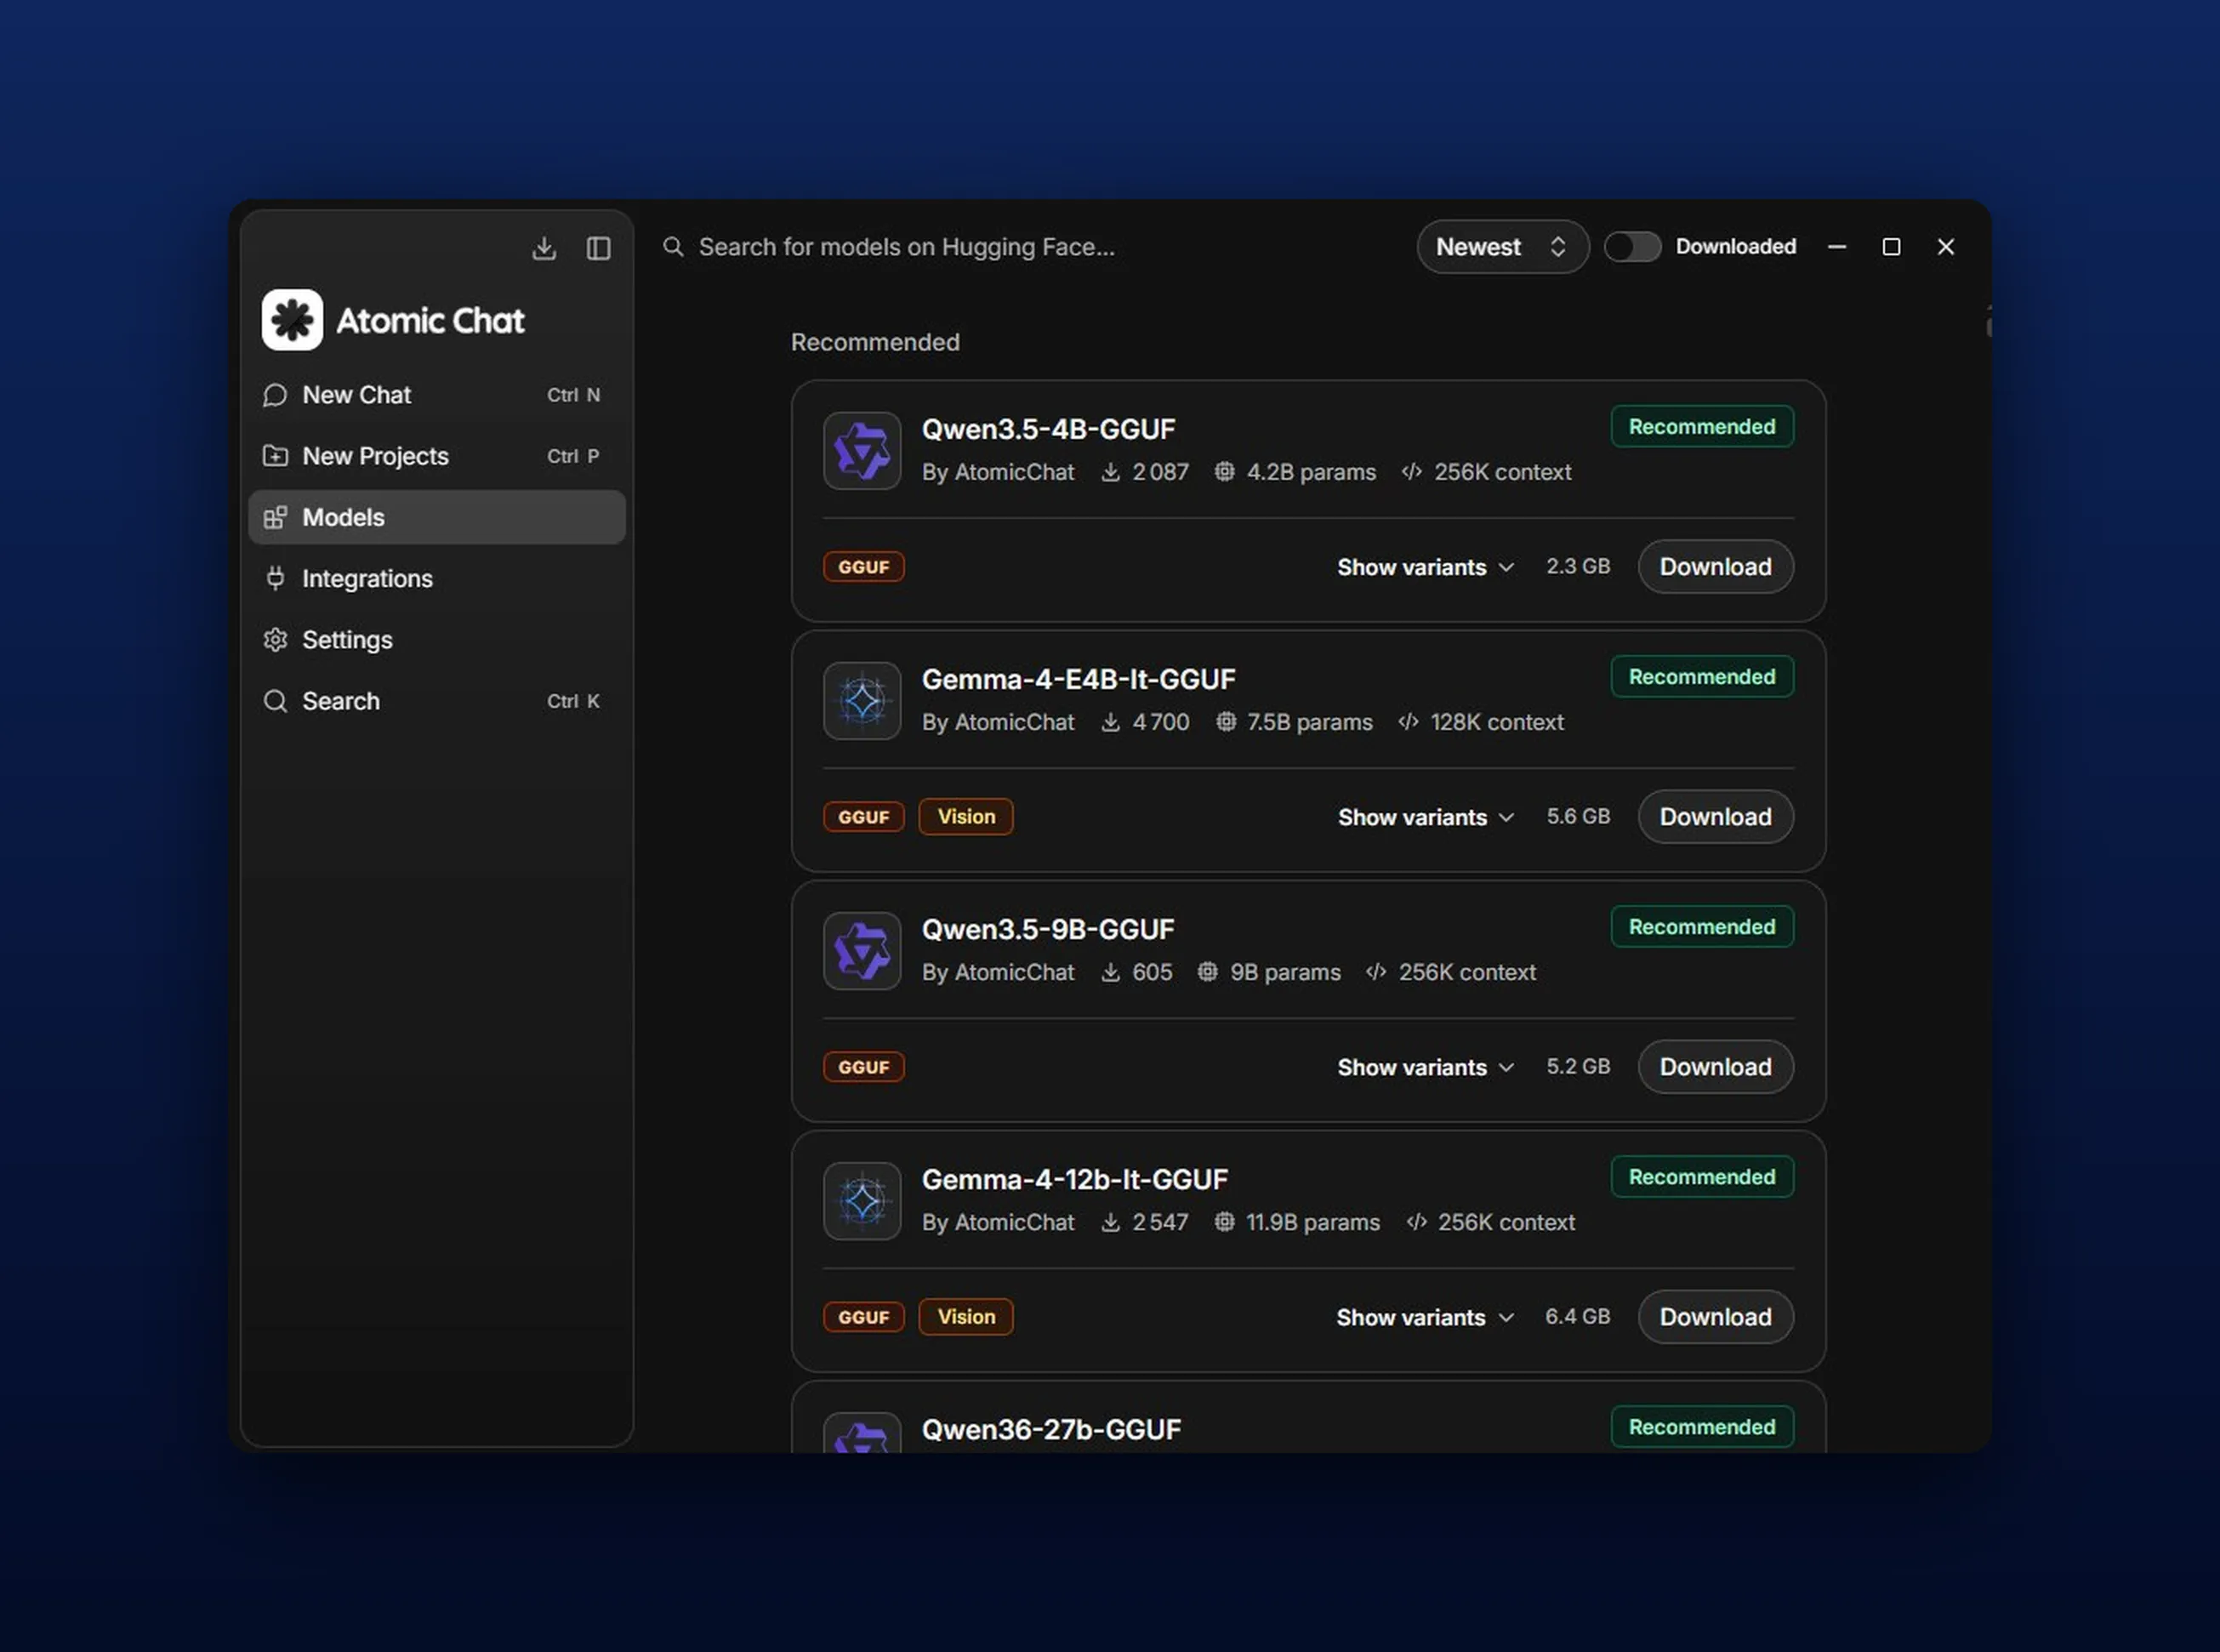Viewport: 2220px width, 1652px height.
Task: Click the Gemma-4-E4B-It-GGUF model logo
Action: (862, 701)
